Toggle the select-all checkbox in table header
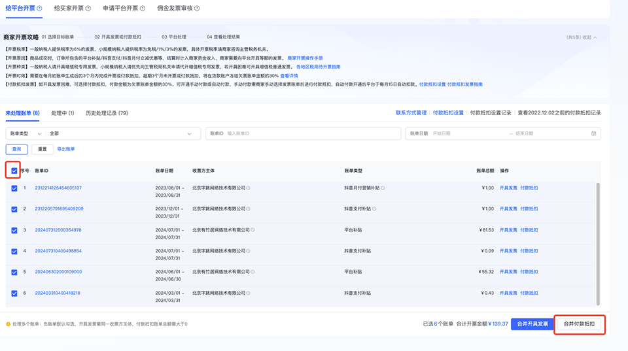This screenshot has width=628, height=351. [14, 171]
